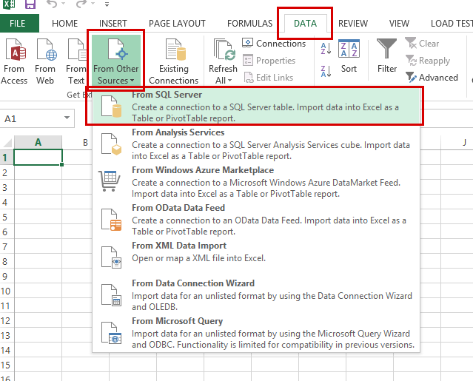Open the Name Box dropdown arrow
This screenshot has height=381, width=473.
[x=67, y=118]
